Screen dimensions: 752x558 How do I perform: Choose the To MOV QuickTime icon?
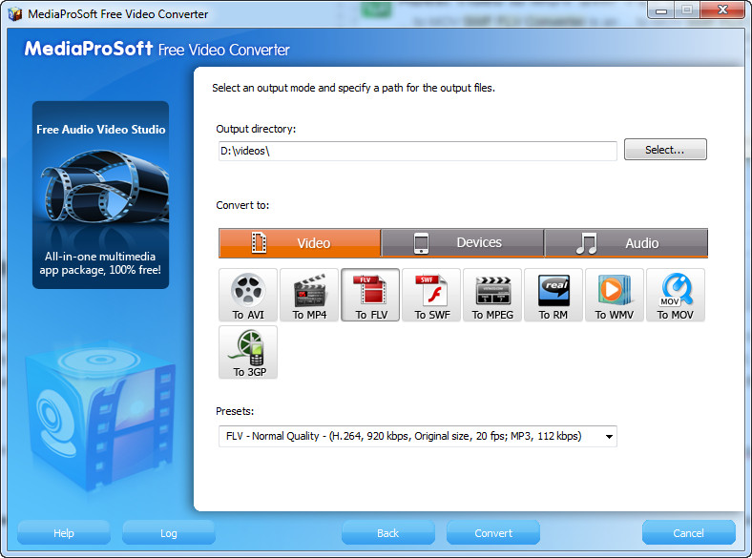676,295
